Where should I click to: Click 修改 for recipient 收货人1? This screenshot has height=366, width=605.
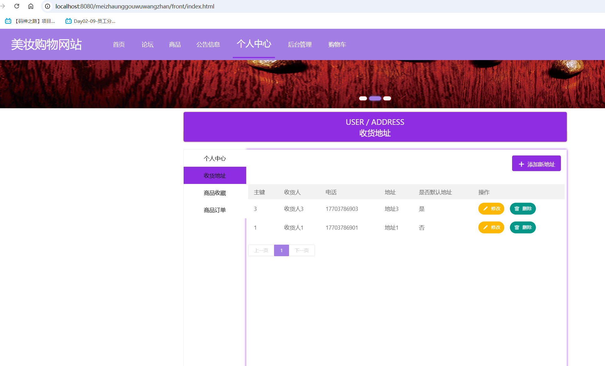(x=491, y=227)
